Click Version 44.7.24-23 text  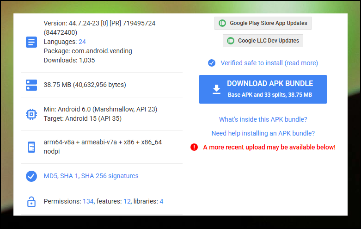click(99, 23)
